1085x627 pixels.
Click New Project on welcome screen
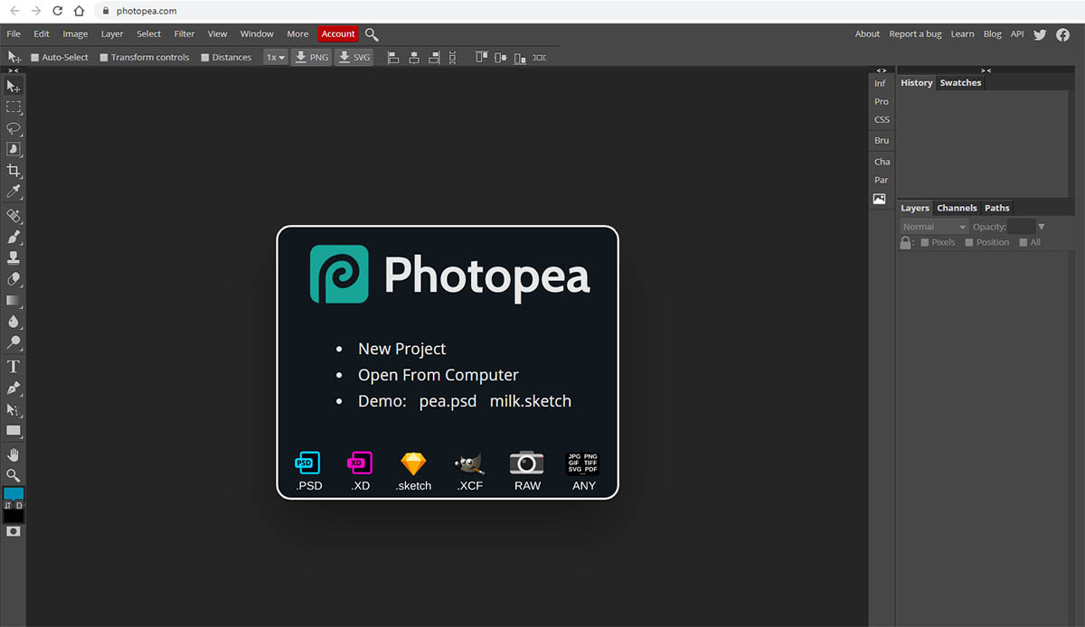coord(402,349)
